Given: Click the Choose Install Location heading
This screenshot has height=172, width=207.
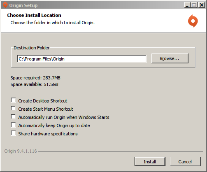Looking at the screenshot, I should pos(34,15).
